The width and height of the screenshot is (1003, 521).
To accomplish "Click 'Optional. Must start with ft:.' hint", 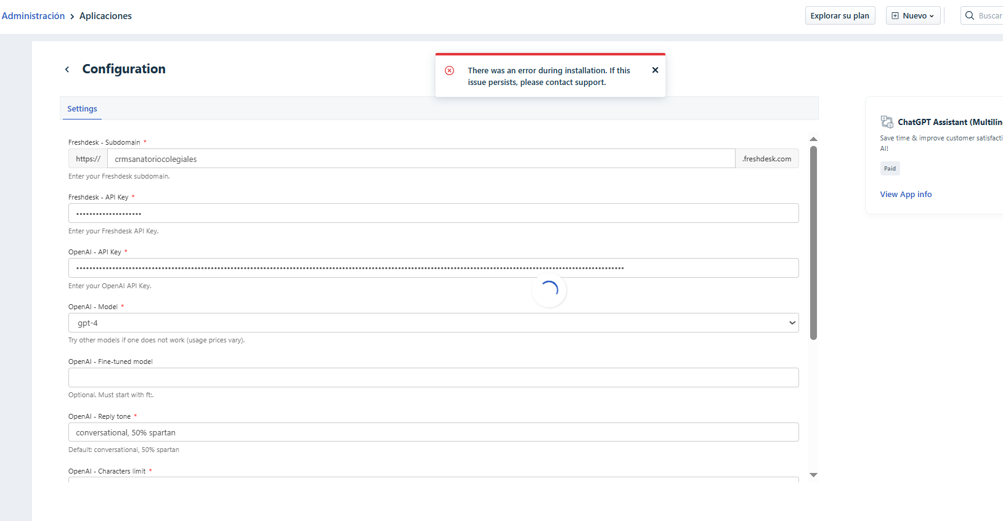I will 111,395.
